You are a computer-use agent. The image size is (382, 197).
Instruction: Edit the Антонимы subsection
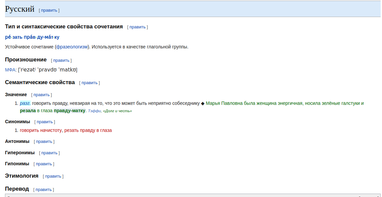[x=44, y=142]
